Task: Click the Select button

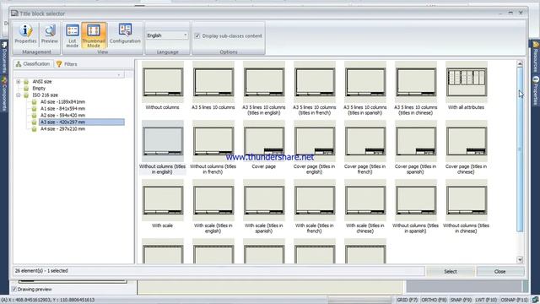Action: (x=451, y=272)
